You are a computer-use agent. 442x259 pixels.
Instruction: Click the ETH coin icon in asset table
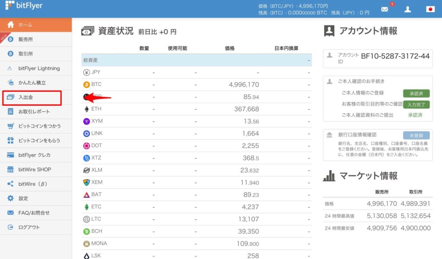tap(86, 109)
